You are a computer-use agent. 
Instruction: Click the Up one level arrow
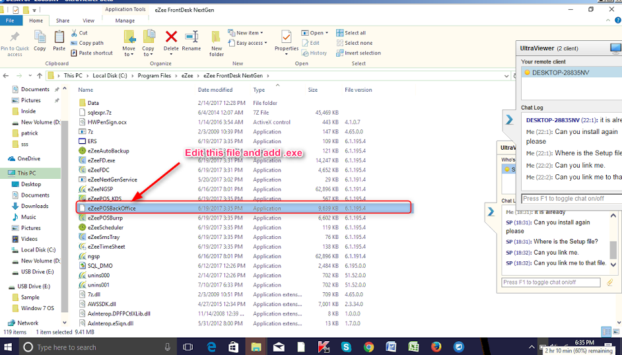40,76
